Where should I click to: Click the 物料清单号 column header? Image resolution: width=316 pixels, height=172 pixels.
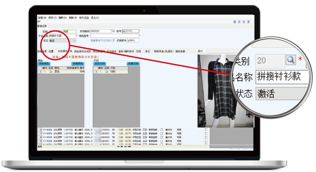(x=73, y=68)
